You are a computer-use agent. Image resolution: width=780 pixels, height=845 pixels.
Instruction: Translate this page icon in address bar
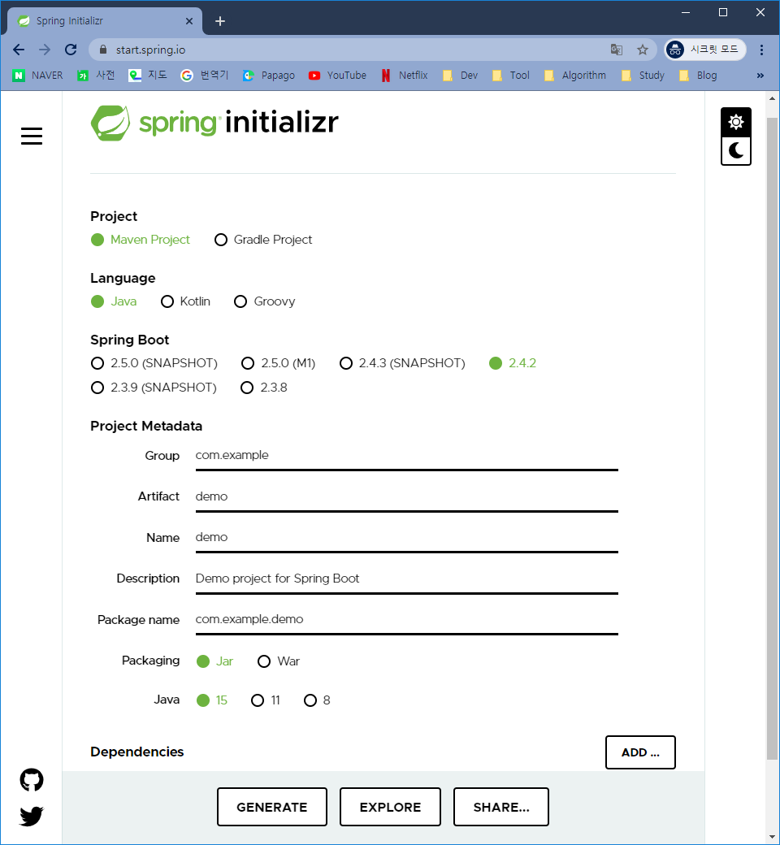click(617, 50)
